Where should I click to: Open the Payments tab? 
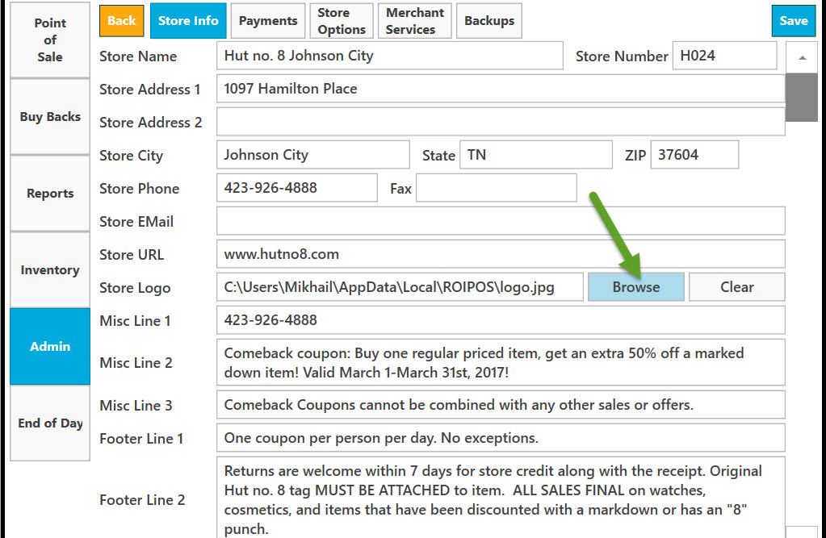[x=268, y=21]
